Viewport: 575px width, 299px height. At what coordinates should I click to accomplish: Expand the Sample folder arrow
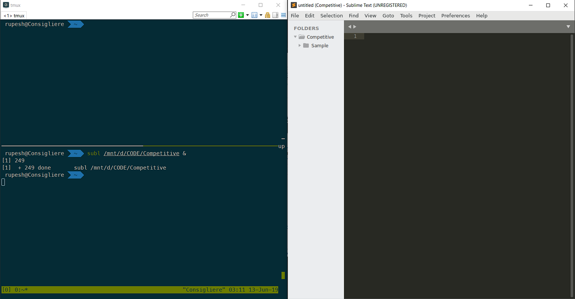pos(300,45)
